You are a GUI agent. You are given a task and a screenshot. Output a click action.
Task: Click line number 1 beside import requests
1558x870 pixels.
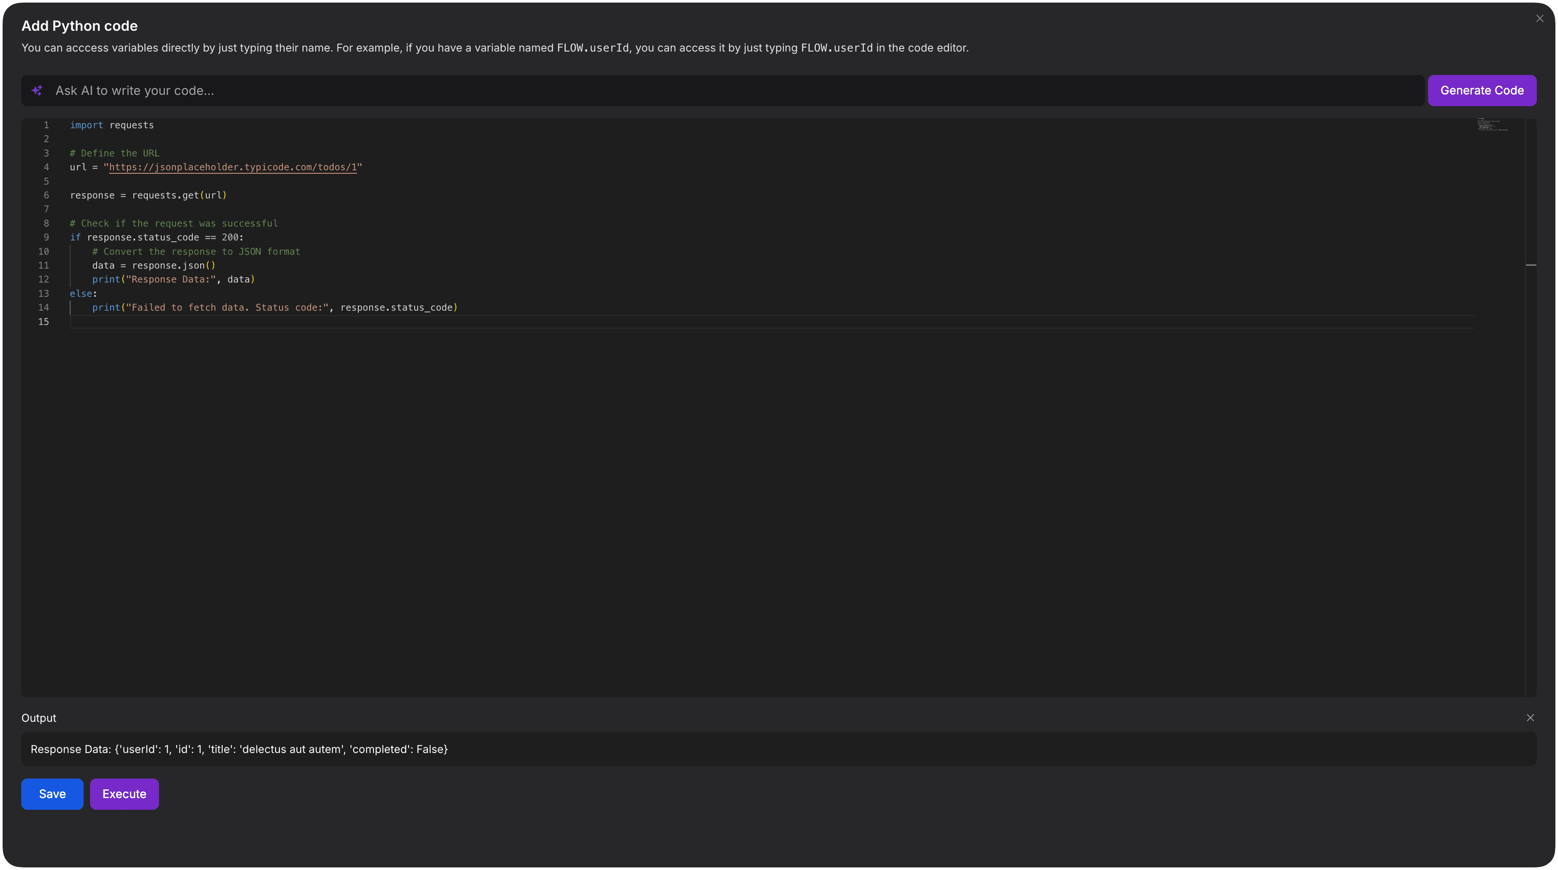(x=46, y=125)
